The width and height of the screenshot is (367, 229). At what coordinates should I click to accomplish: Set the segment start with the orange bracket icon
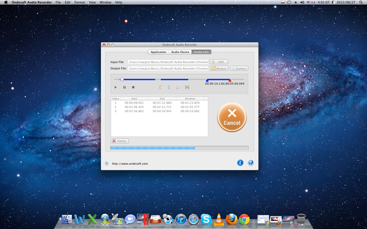point(160,87)
